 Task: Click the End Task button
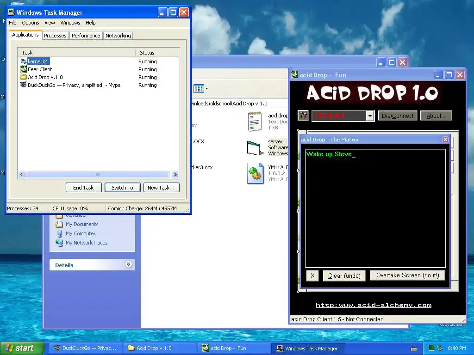coord(83,188)
